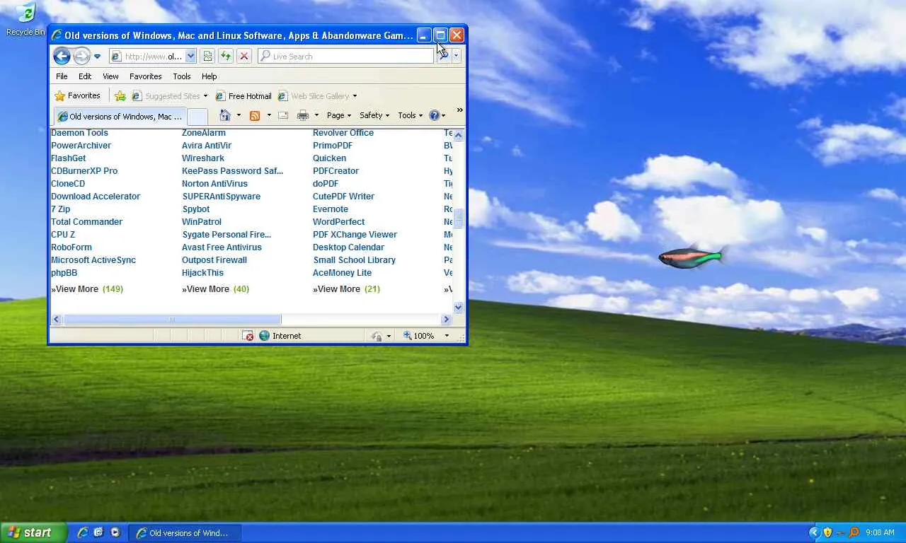Toggle the Compatibility View icon
The height and width of the screenshot is (543, 906).
pyautogui.click(x=207, y=57)
